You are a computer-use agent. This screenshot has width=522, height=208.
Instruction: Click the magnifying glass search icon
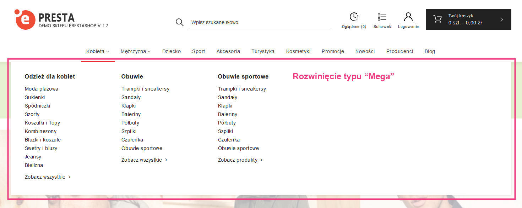pyautogui.click(x=180, y=22)
